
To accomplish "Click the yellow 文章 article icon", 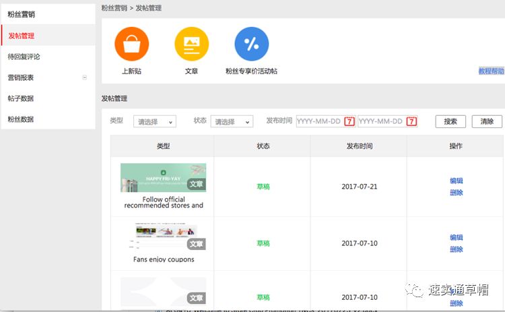I will click(191, 44).
